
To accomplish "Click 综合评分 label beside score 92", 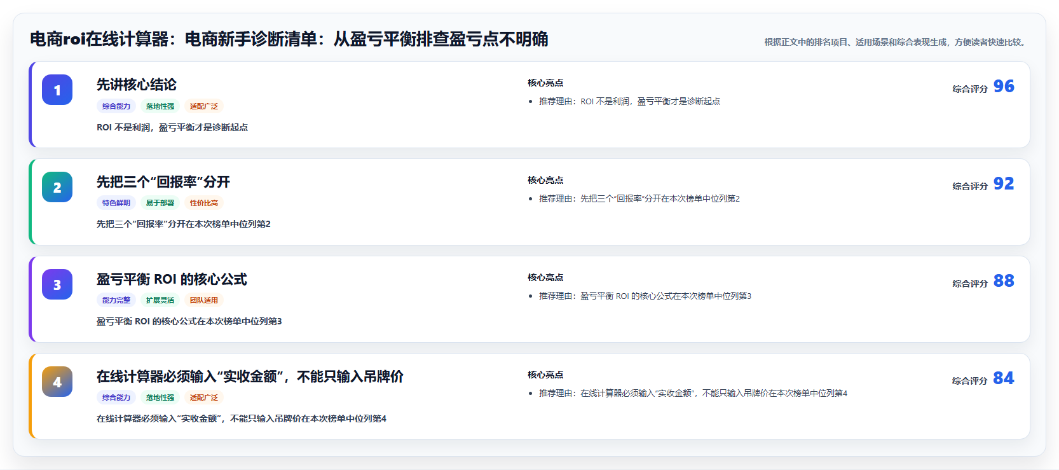I will (x=970, y=186).
